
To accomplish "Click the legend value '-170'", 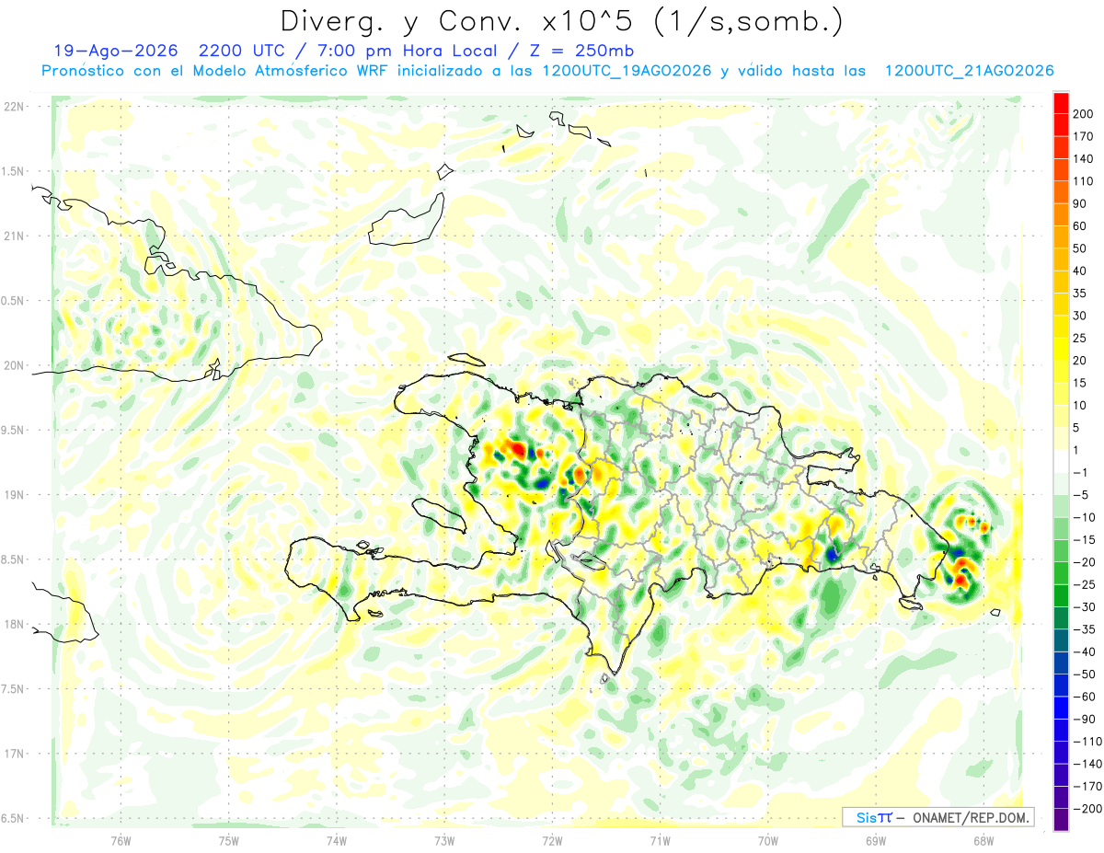I will click(1087, 787).
